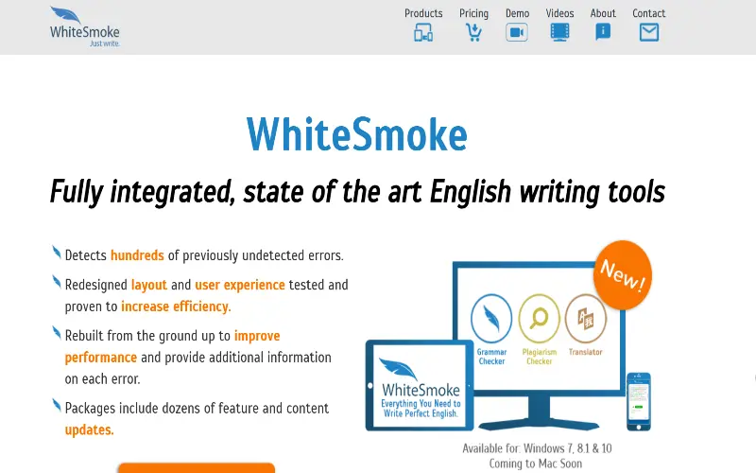Image resolution: width=756 pixels, height=473 pixels.
Task: Click the 'Just write.' tagline in logo
Action: click(105, 44)
